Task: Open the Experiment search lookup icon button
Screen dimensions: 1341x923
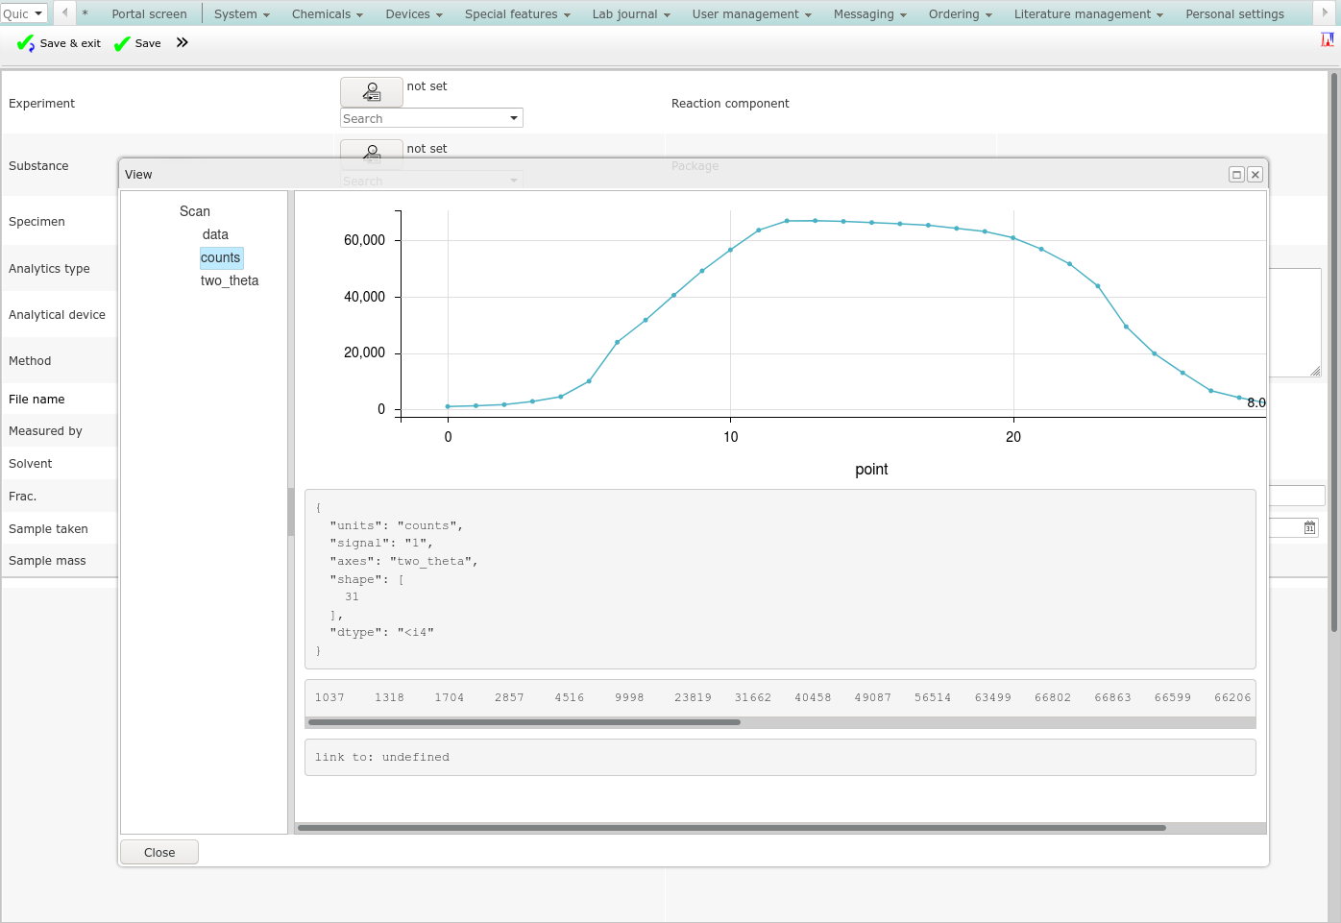Action: pyautogui.click(x=371, y=92)
